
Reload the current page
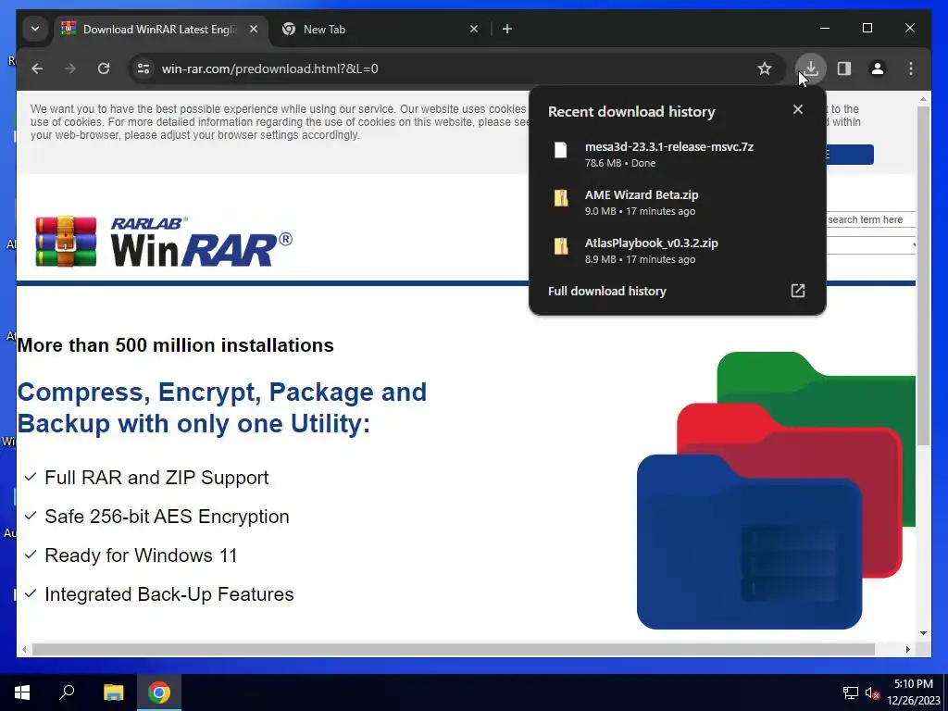click(104, 69)
